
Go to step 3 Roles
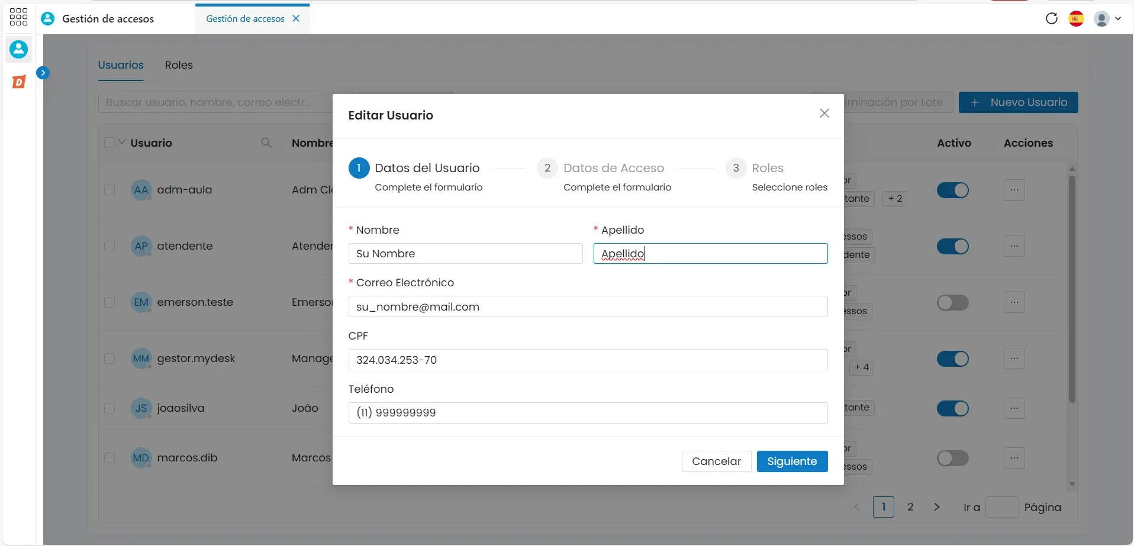[x=777, y=176]
